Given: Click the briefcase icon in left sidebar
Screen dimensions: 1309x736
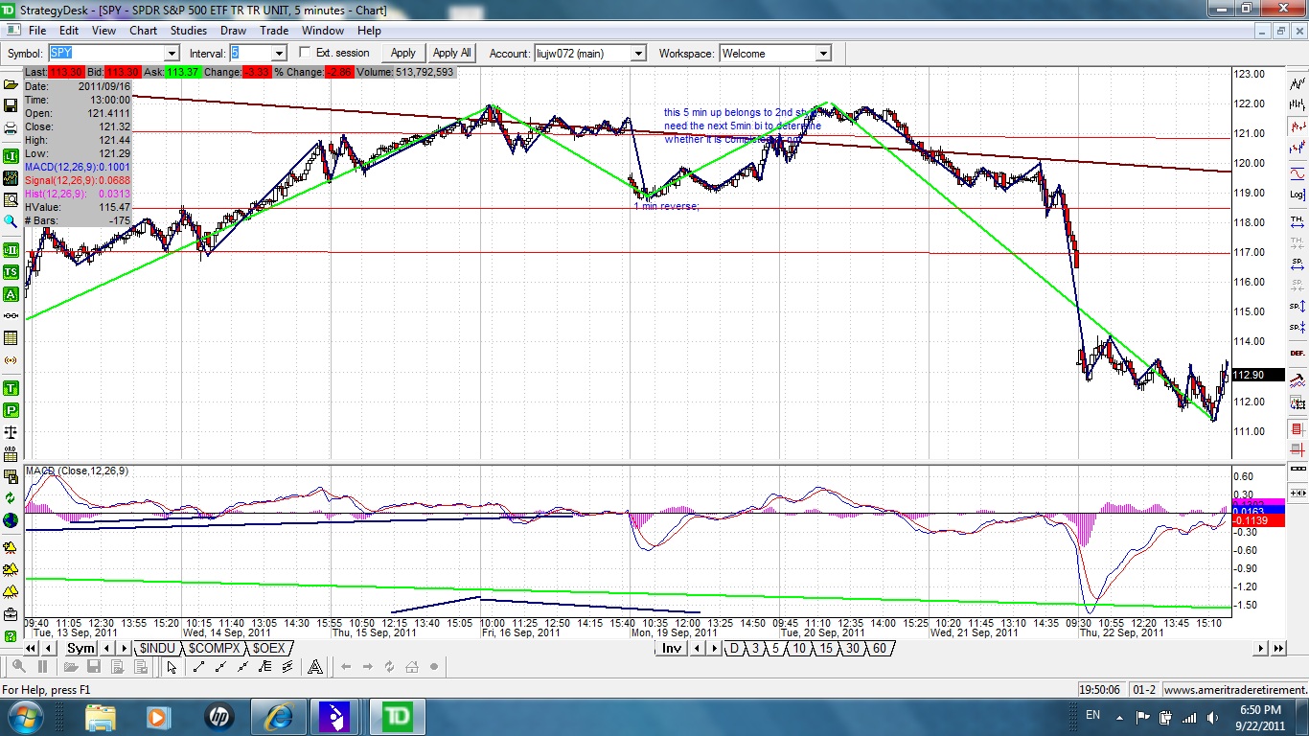Looking at the screenshot, I should (11, 613).
